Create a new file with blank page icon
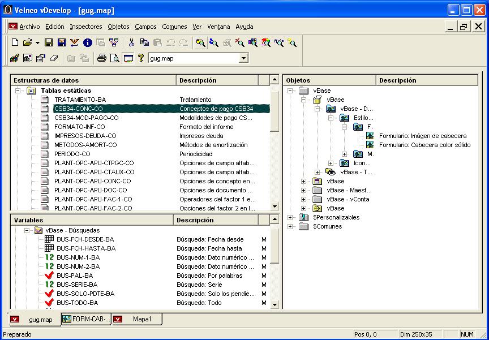This screenshot has width=489, height=340. pyautogui.click(x=15, y=42)
